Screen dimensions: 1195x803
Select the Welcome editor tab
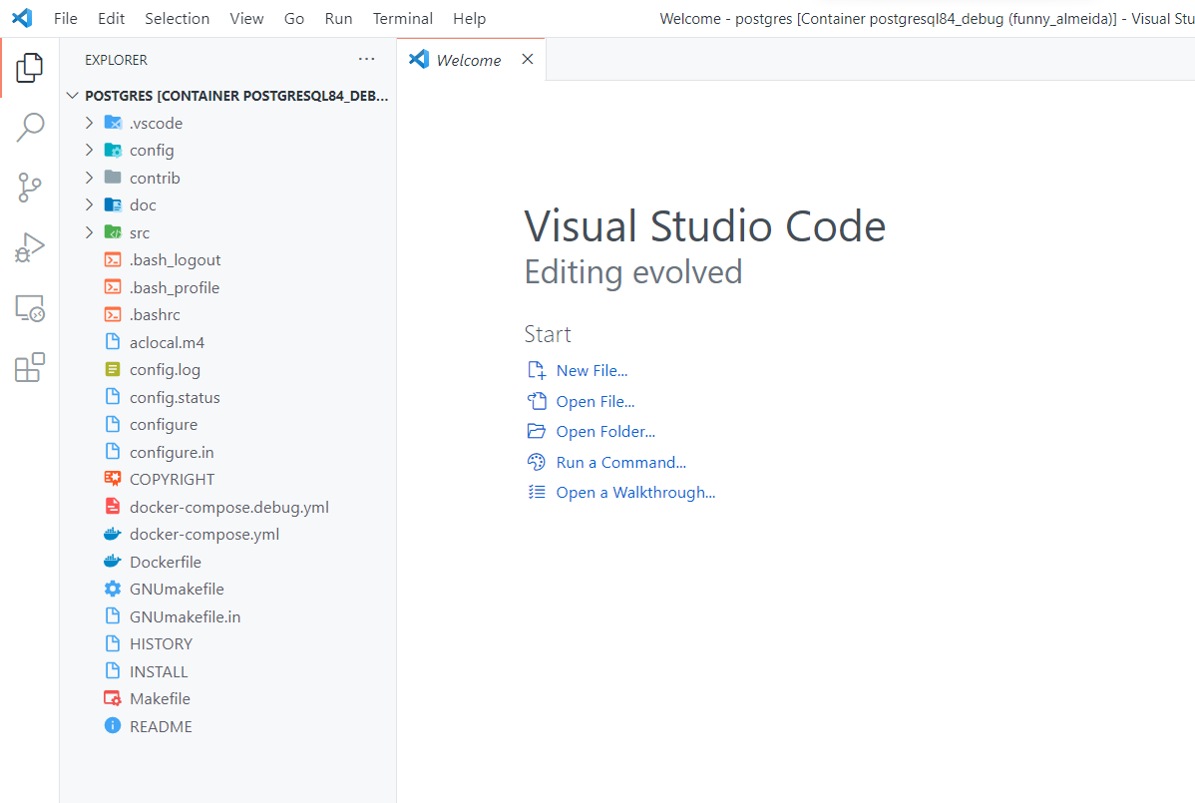pyautogui.click(x=469, y=60)
